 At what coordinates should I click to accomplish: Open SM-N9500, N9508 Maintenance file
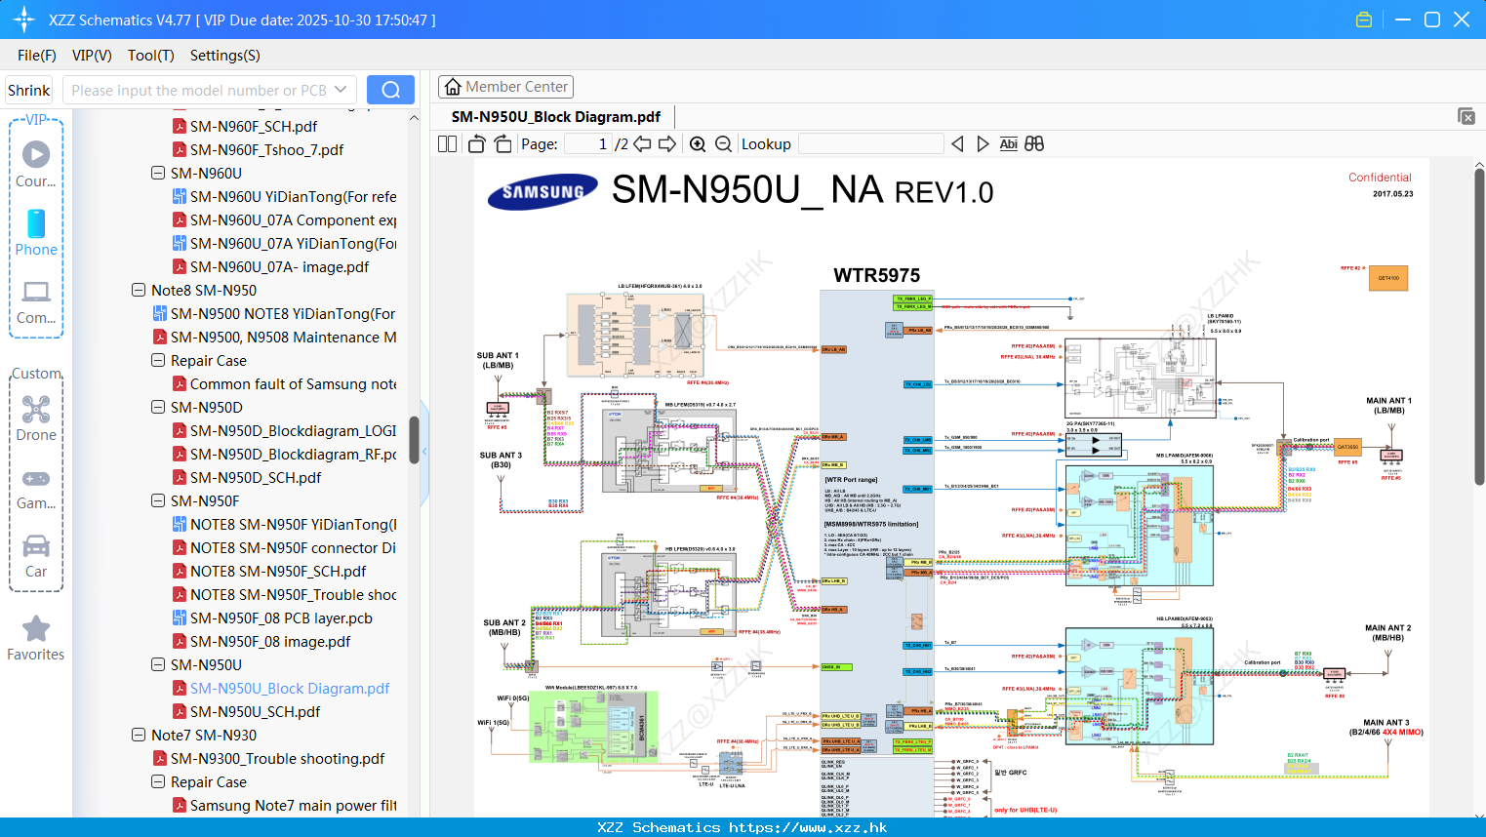click(283, 337)
